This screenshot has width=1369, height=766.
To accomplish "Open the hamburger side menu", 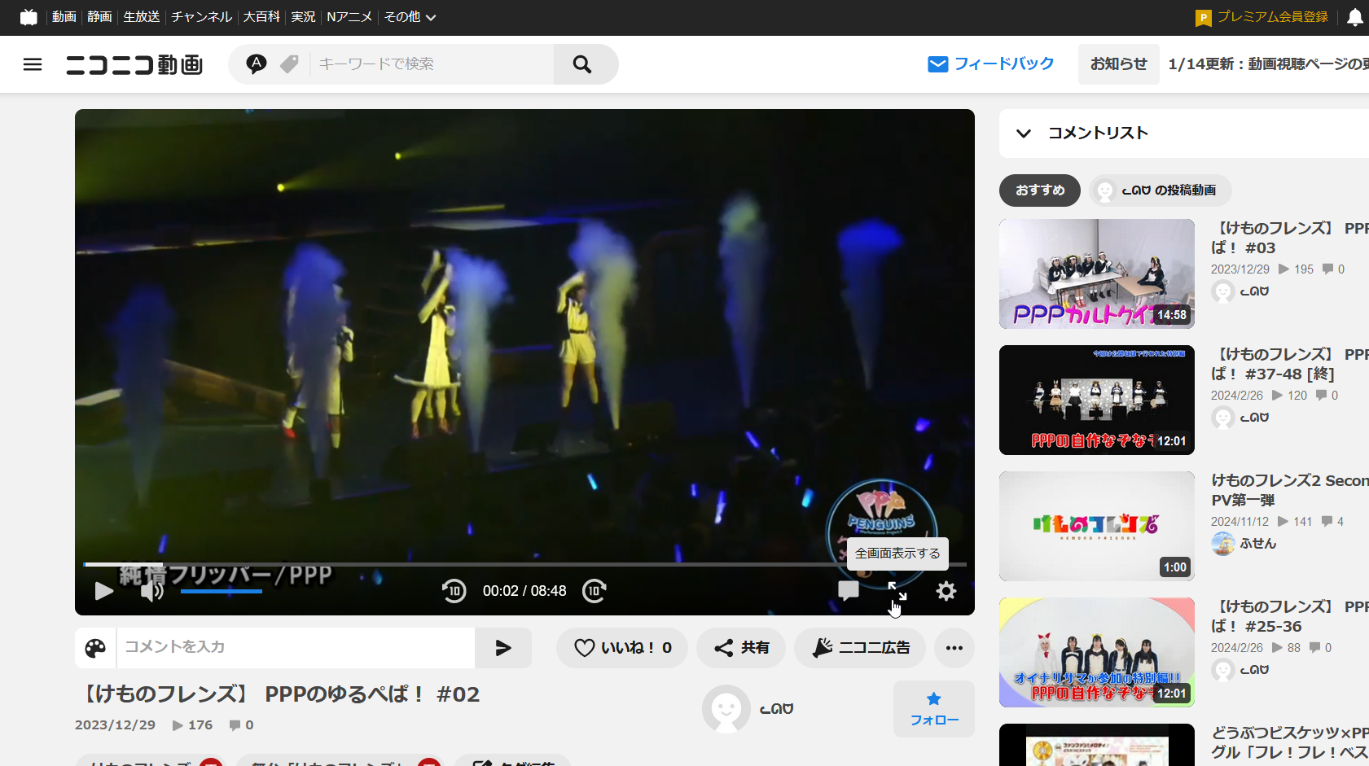I will pyautogui.click(x=33, y=64).
